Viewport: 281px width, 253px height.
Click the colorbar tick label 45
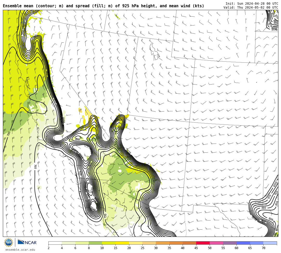click(196, 248)
